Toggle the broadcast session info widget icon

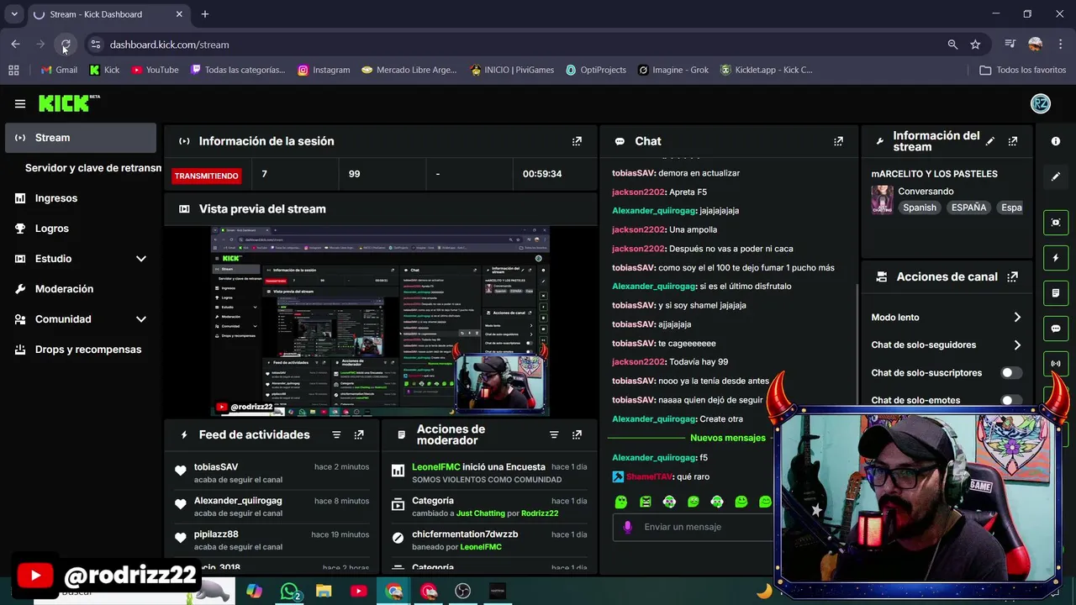[1056, 364]
